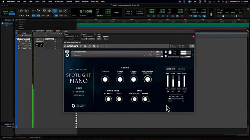Image resolution: width=250 pixels, height=140 pixels.
Task: Click plug-in Native button
Action: [105, 39]
